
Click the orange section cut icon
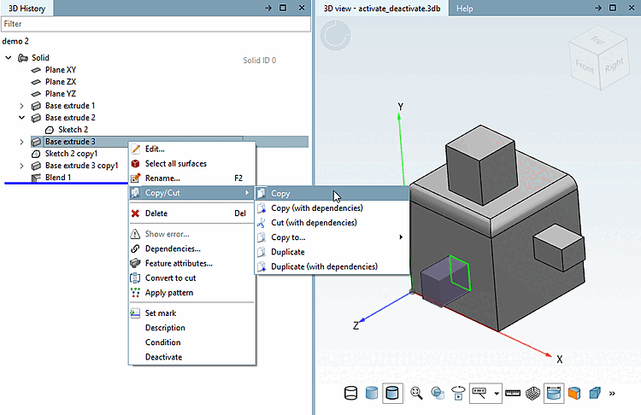click(574, 394)
